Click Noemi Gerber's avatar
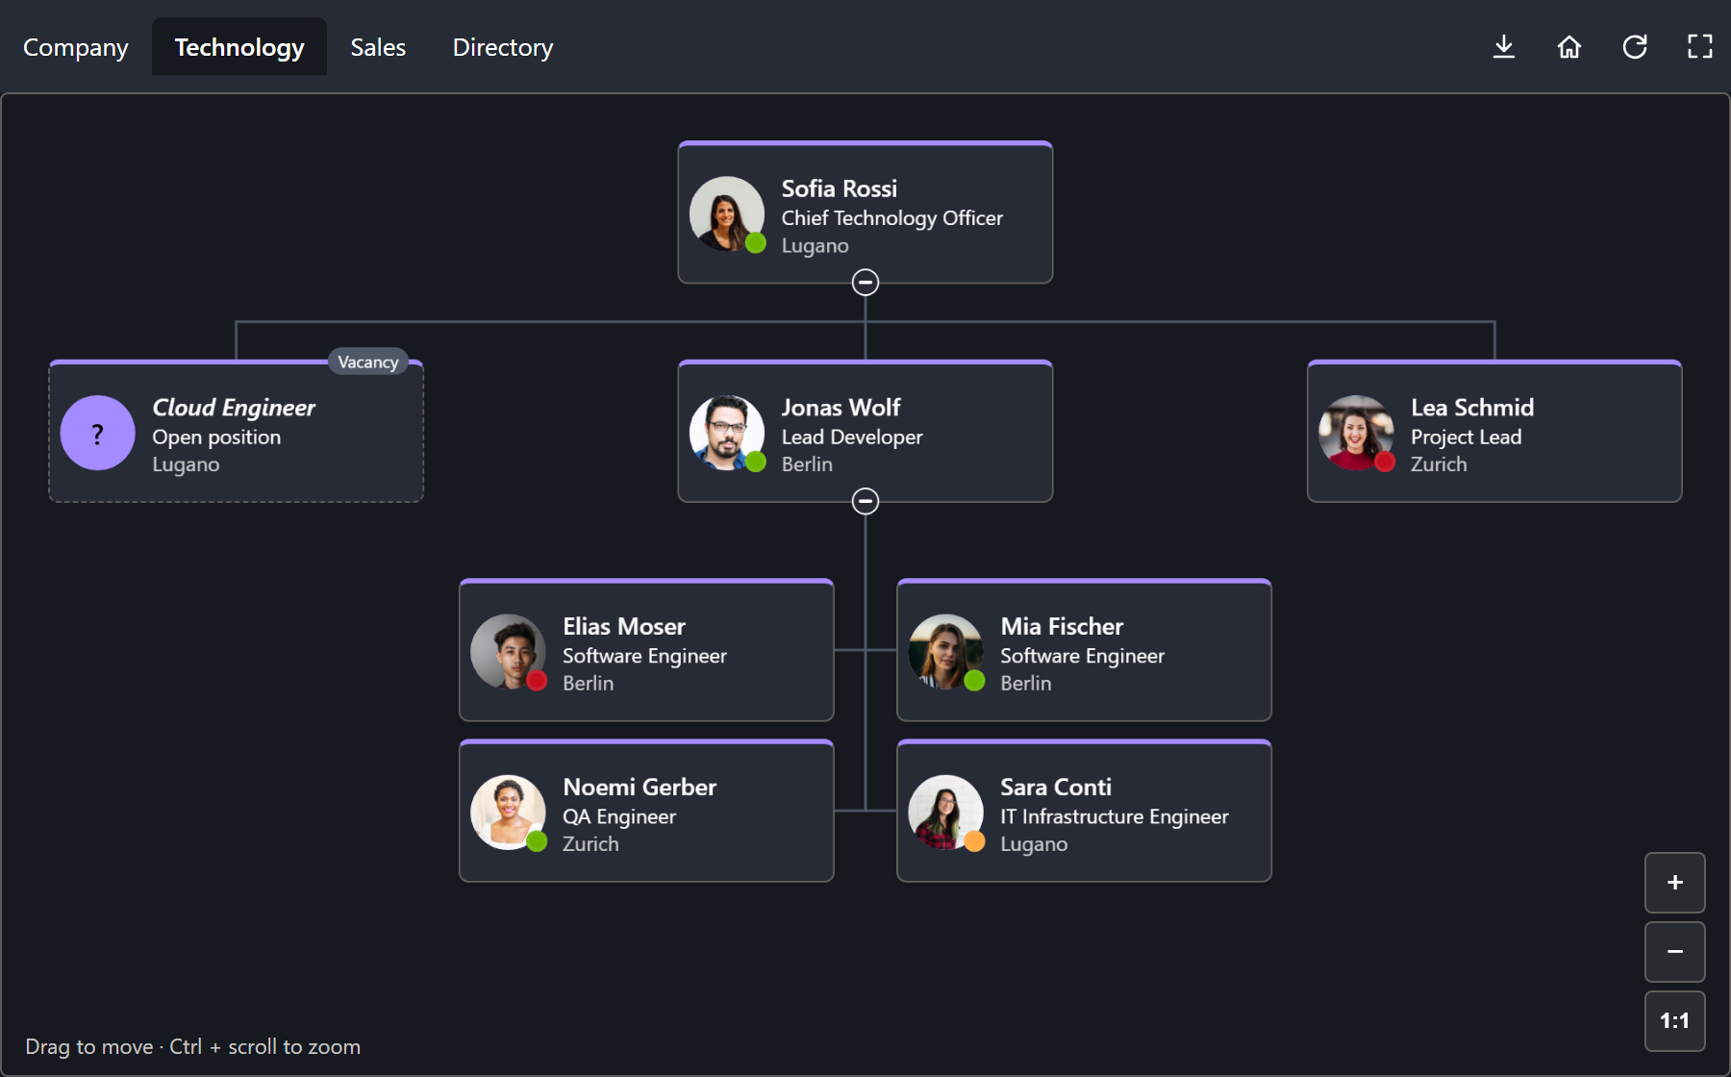The image size is (1731, 1077). click(508, 813)
